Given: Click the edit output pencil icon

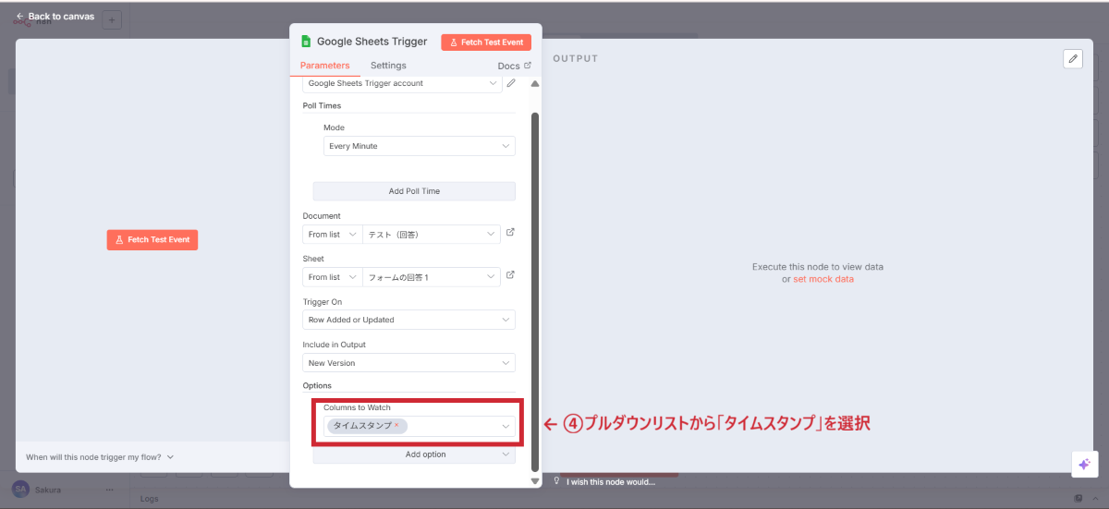Looking at the screenshot, I should [1072, 58].
